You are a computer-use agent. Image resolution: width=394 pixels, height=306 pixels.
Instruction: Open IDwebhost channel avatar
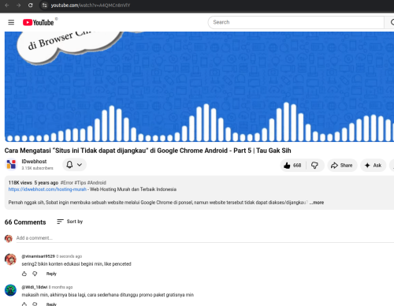[11, 165]
